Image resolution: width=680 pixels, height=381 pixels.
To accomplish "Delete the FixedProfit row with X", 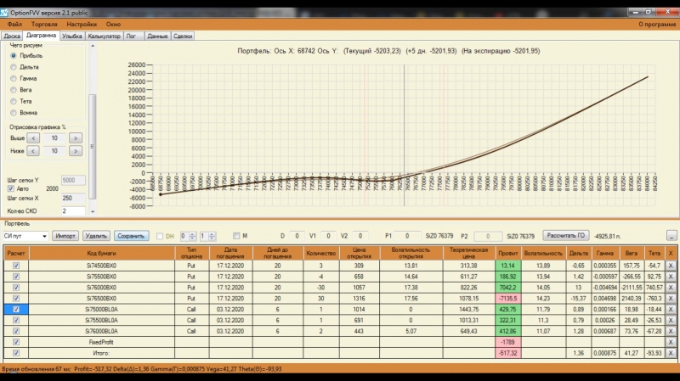I will 671,342.
